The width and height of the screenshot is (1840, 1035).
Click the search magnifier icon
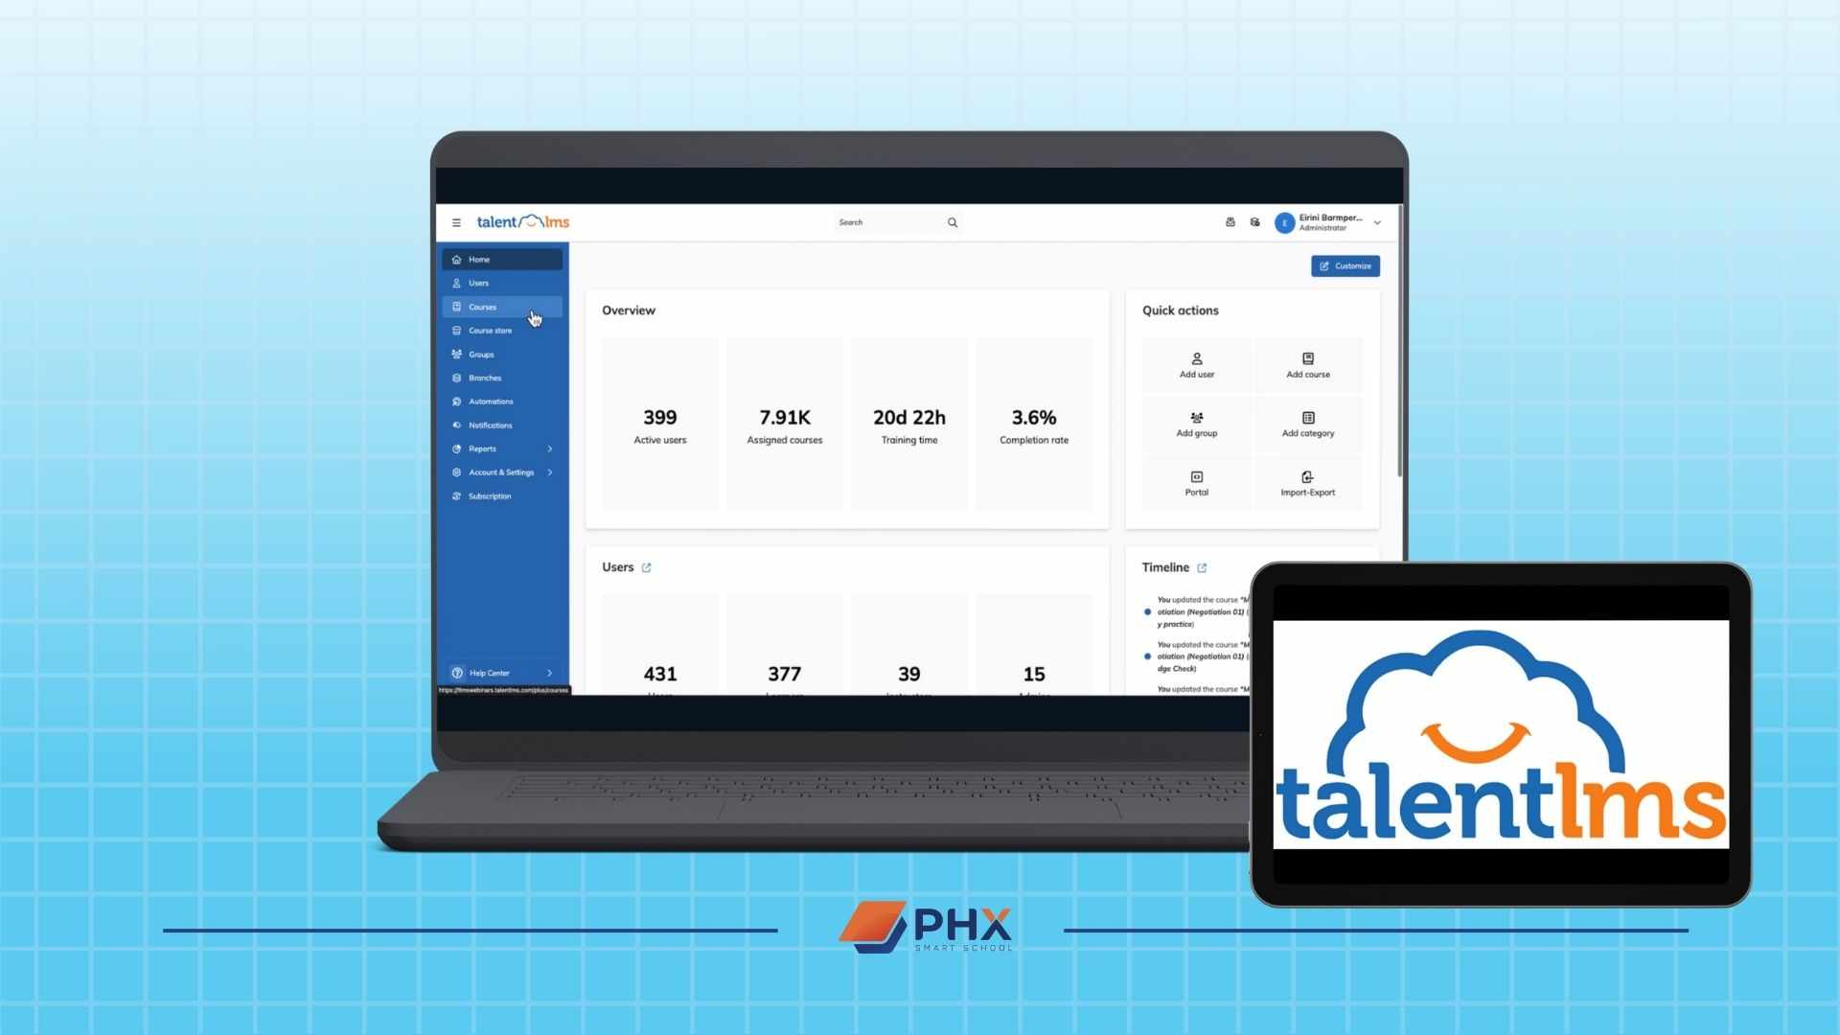pyautogui.click(x=952, y=221)
